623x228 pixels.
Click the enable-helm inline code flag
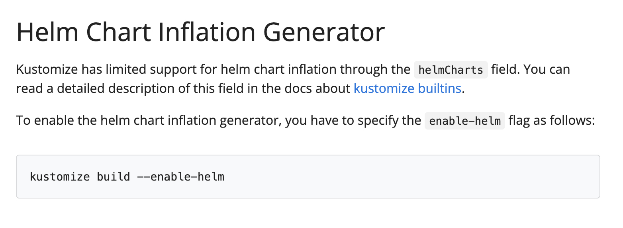pyautogui.click(x=464, y=121)
